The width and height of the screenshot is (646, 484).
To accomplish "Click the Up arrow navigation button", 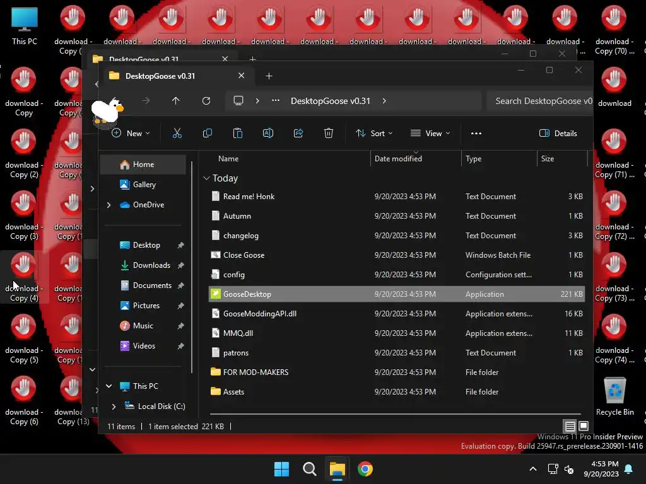I will click(x=176, y=101).
